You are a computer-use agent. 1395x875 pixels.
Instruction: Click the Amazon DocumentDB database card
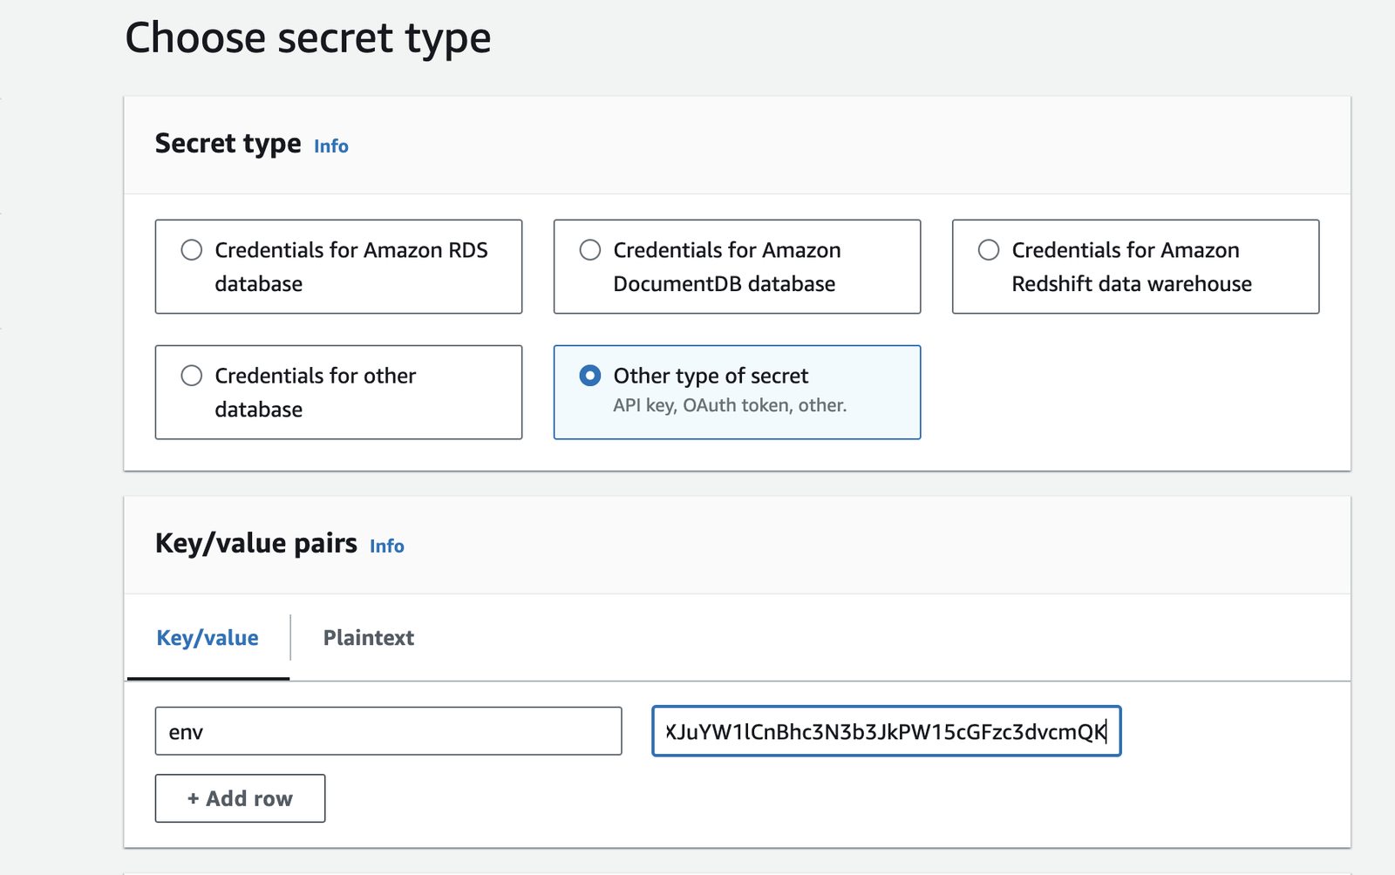coord(737,267)
